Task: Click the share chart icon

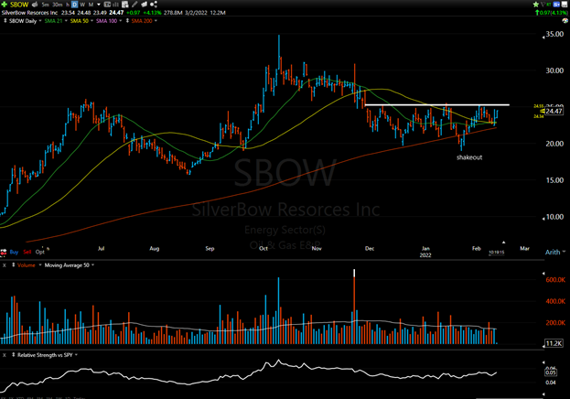Action: [x=154, y=5]
